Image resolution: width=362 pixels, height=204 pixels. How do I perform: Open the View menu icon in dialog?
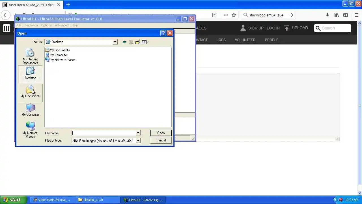tap(145, 42)
